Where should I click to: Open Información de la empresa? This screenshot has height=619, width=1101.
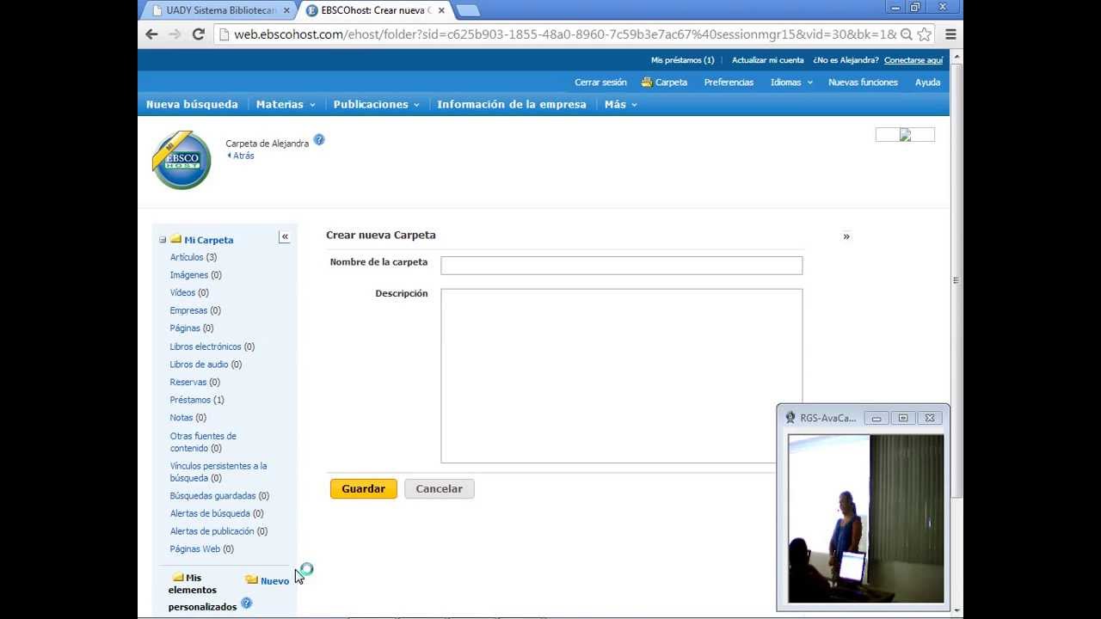coord(512,104)
